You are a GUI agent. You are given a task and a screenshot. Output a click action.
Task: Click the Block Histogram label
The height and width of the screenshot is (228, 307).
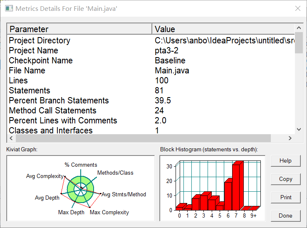pyautogui.click(x=209, y=150)
